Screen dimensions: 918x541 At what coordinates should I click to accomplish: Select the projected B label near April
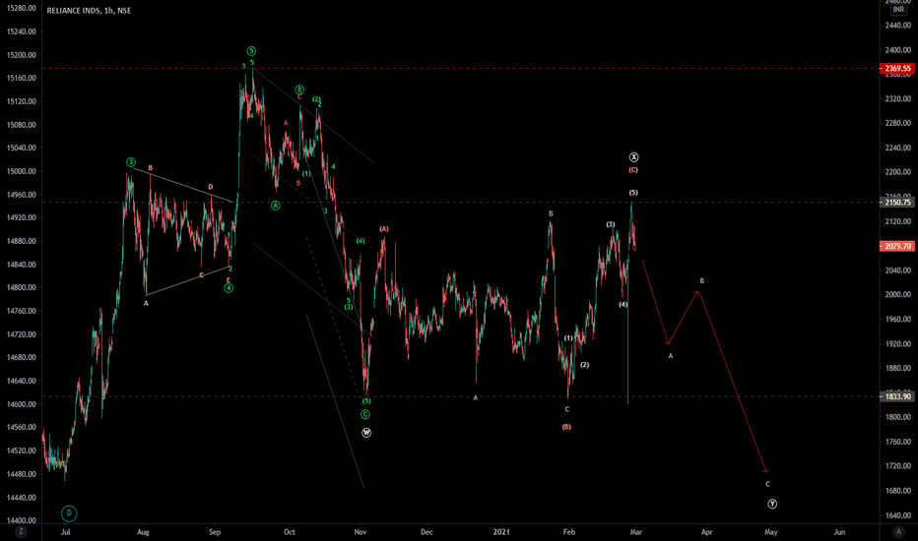click(702, 281)
